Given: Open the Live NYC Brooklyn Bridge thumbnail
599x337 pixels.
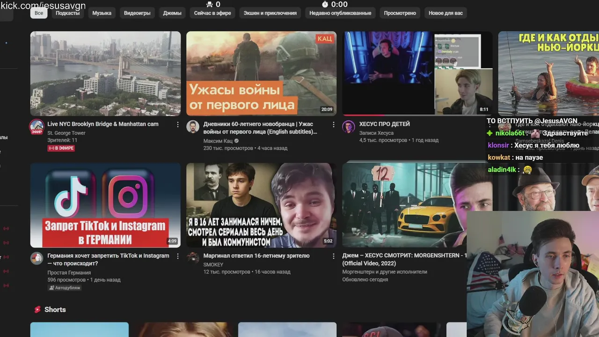Looking at the screenshot, I should click(105, 73).
